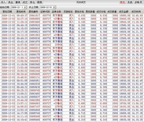The image size is (144, 122).
Task: Click amount 18193.00
Action: tap(125, 107)
